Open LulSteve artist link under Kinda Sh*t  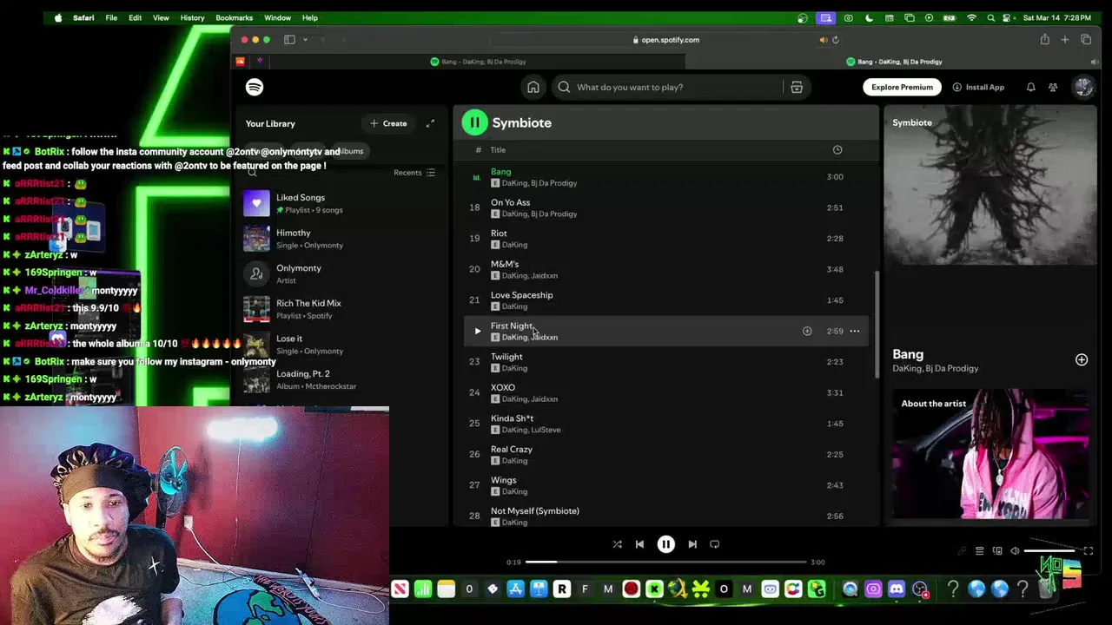(546, 430)
